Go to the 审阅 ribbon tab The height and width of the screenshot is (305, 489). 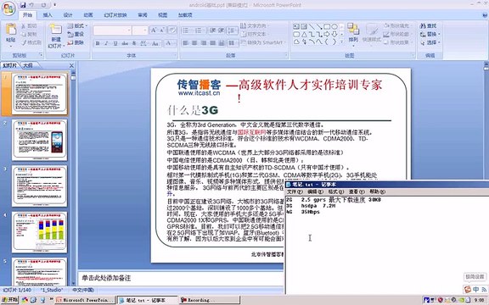(x=143, y=15)
